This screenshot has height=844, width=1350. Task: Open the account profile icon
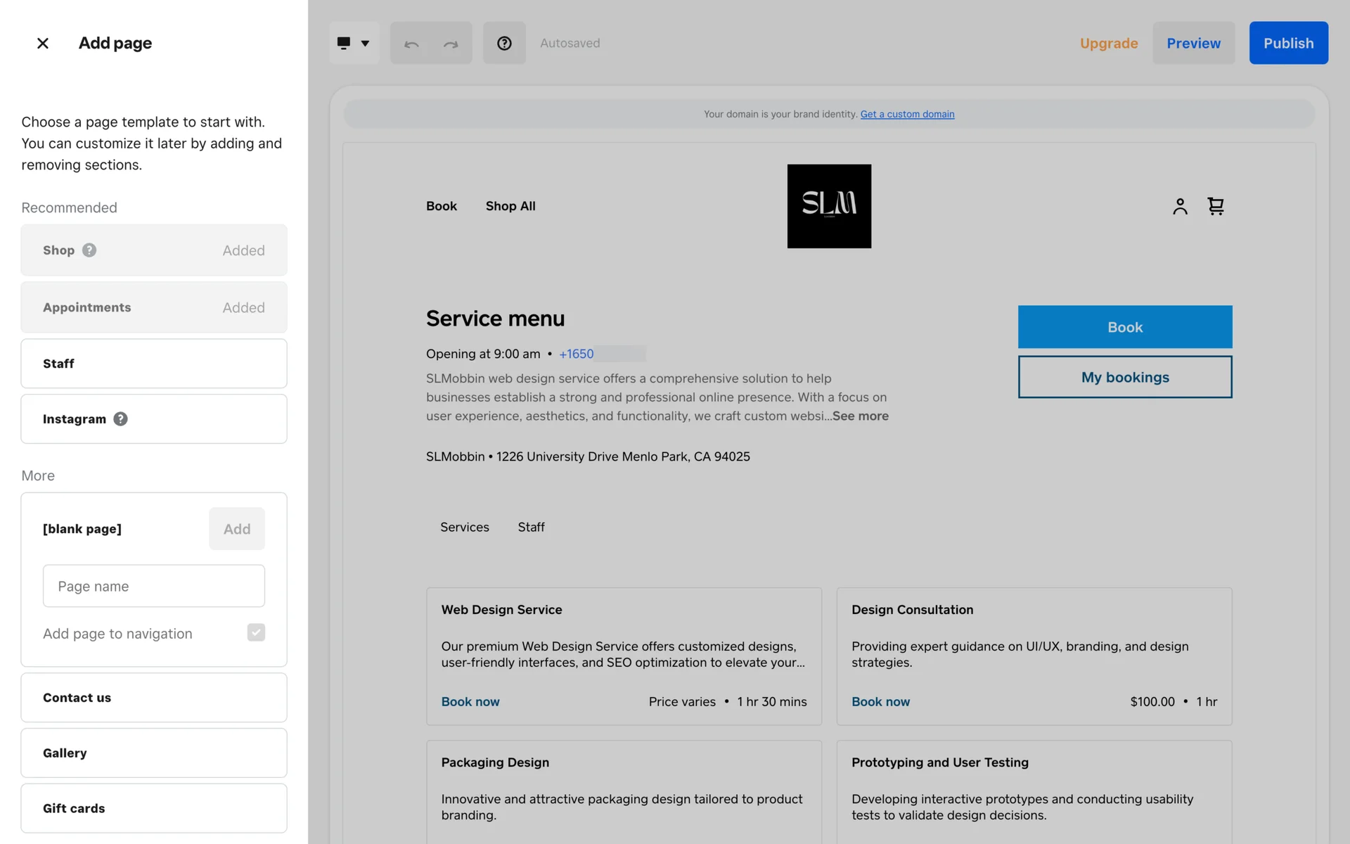point(1180,206)
